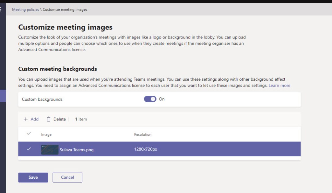
Task: Uncheck the Sulava Teams.png row checkmark
Action: (29, 149)
